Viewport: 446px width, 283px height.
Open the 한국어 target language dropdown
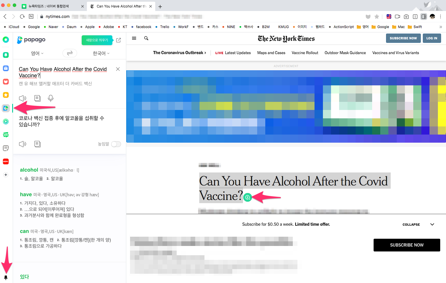pyautogui.click(x=101, y=53)
